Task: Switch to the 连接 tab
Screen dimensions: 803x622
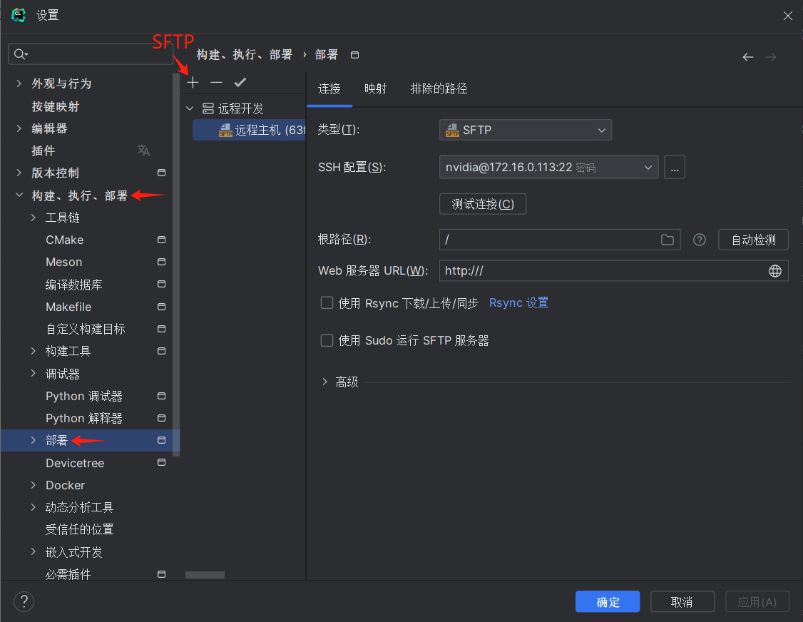Action: [329, 88]
